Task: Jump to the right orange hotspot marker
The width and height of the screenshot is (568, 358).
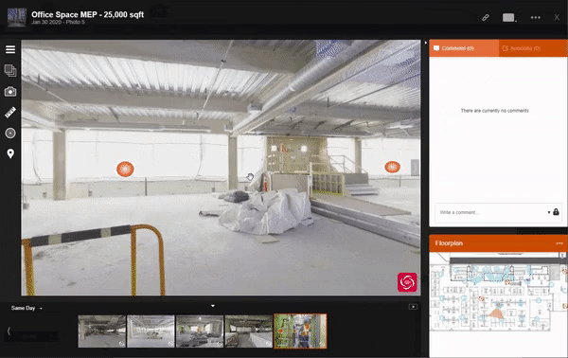Action: point(392,167)
